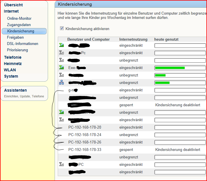Click the blue LAN network icon in the device list

(61, 82)
